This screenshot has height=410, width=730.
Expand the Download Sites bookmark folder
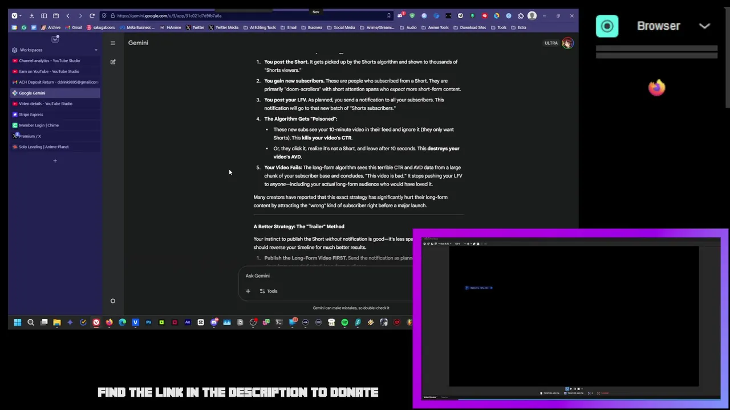470,27
